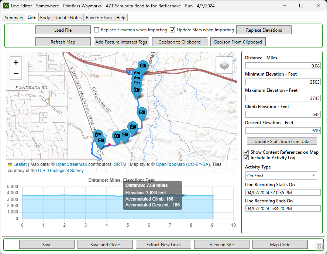Click the red dot marker on the route
Image resolution: width=327 pixels, height=254 pixels.
click(109, 145)
